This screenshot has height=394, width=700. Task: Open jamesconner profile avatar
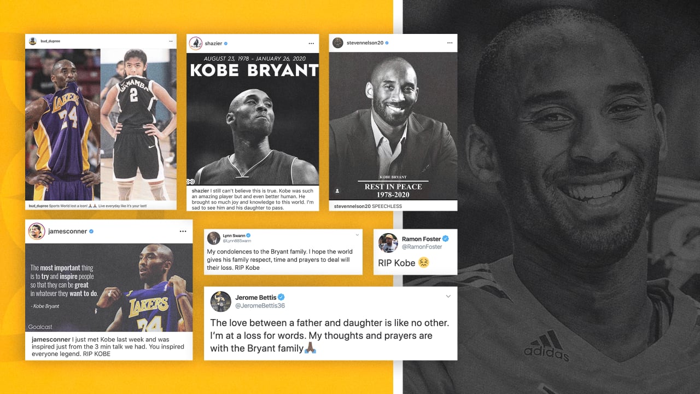[37, 231]
